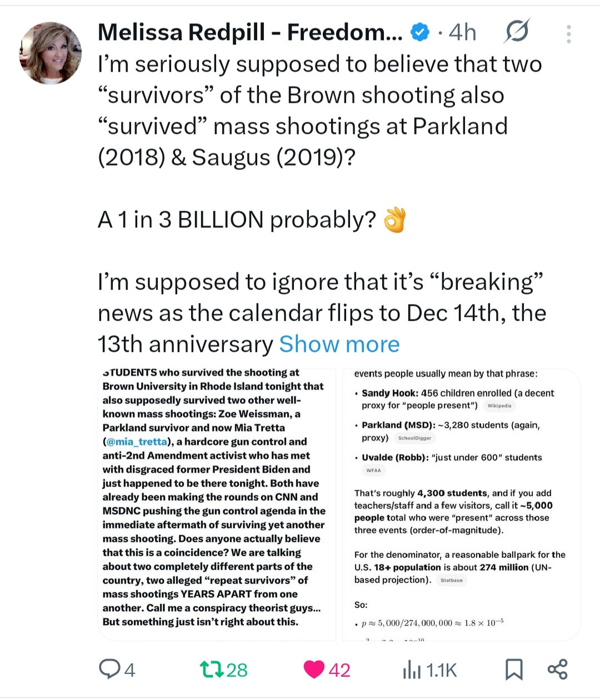The image size is (600, 699).
Task: Open the three-dot more options menu
Action: click(x=568, y=34)
